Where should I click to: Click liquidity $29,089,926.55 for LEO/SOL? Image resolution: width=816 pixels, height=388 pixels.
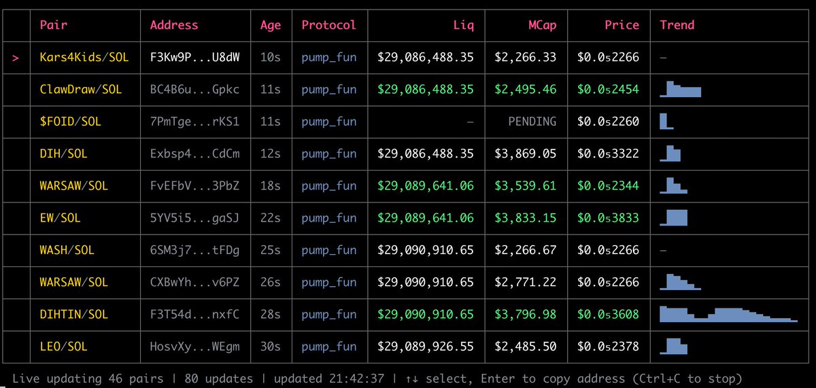coord(426,347)
